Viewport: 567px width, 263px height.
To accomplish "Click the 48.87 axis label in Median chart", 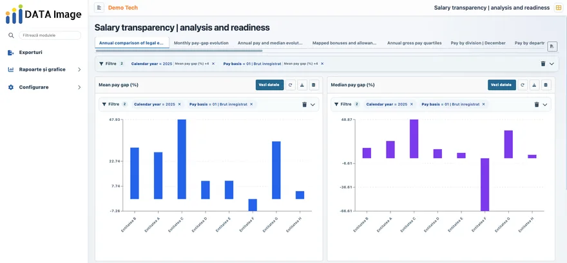I will point(347,120).
